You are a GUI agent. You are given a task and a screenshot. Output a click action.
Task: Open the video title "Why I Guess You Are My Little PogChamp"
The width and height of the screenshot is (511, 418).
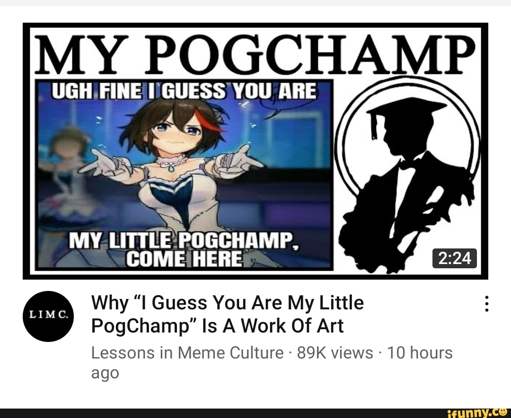click(228, 314)
